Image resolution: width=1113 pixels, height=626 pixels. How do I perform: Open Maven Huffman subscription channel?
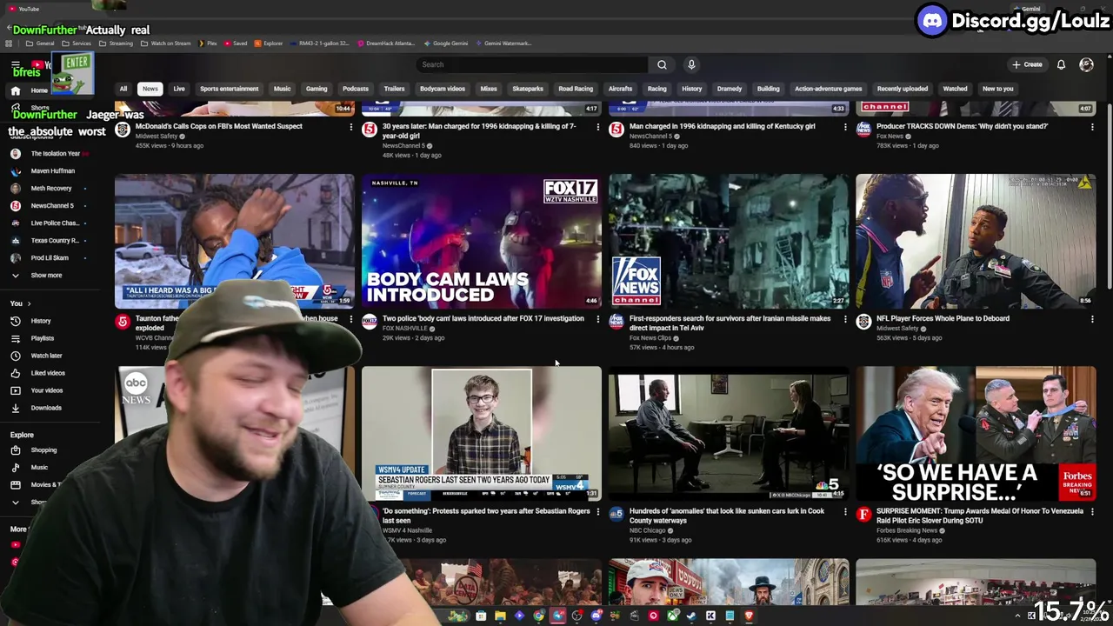pyautogui.click(x=52, y=171)
